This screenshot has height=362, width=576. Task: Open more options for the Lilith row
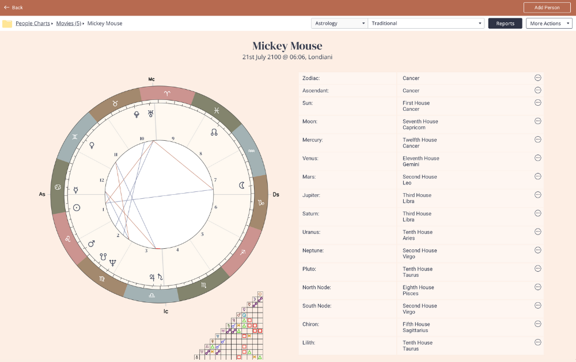(538, 342)
